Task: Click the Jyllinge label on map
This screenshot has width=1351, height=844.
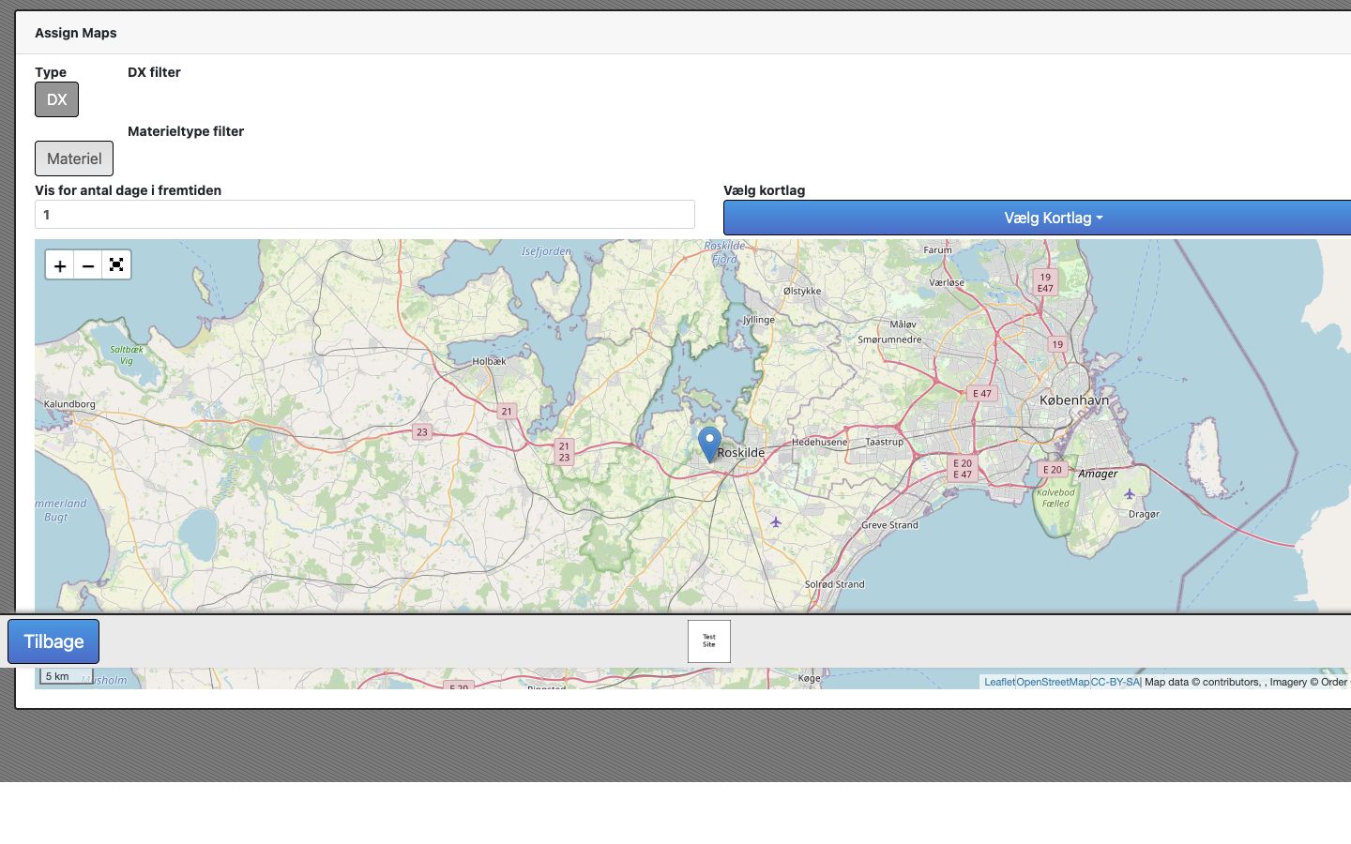Action: click(759, 320)
